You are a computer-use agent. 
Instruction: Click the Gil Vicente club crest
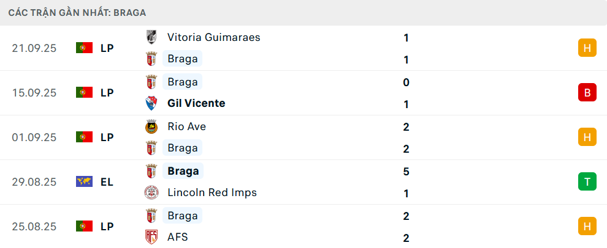tap(151, 103)
